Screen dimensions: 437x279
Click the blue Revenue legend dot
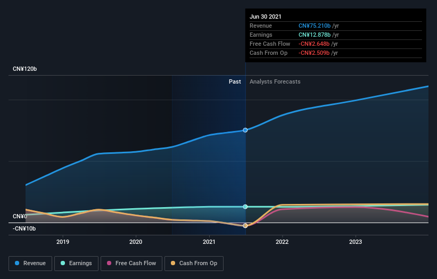[x=17, y=263]
